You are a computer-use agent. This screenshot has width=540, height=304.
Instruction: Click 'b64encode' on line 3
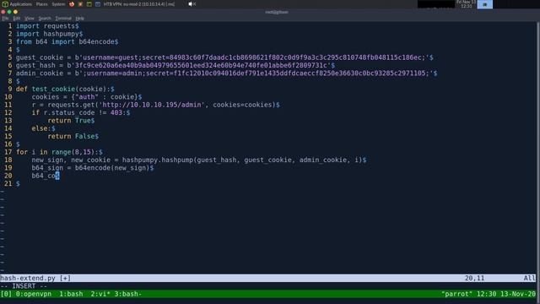pos(97,41)
